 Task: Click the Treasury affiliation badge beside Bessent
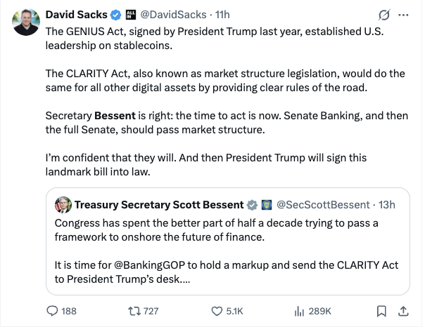(x=267, y=205)
